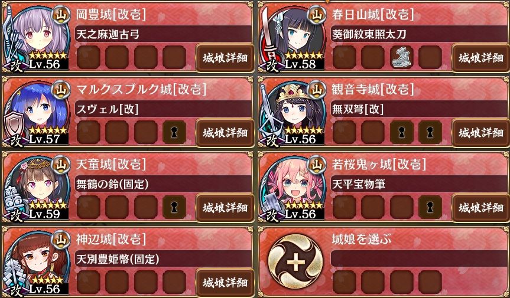Open 城娘詳細 for 神辺城[改壱]
Viewport: 510px width, 298px height.
(225, 283)
